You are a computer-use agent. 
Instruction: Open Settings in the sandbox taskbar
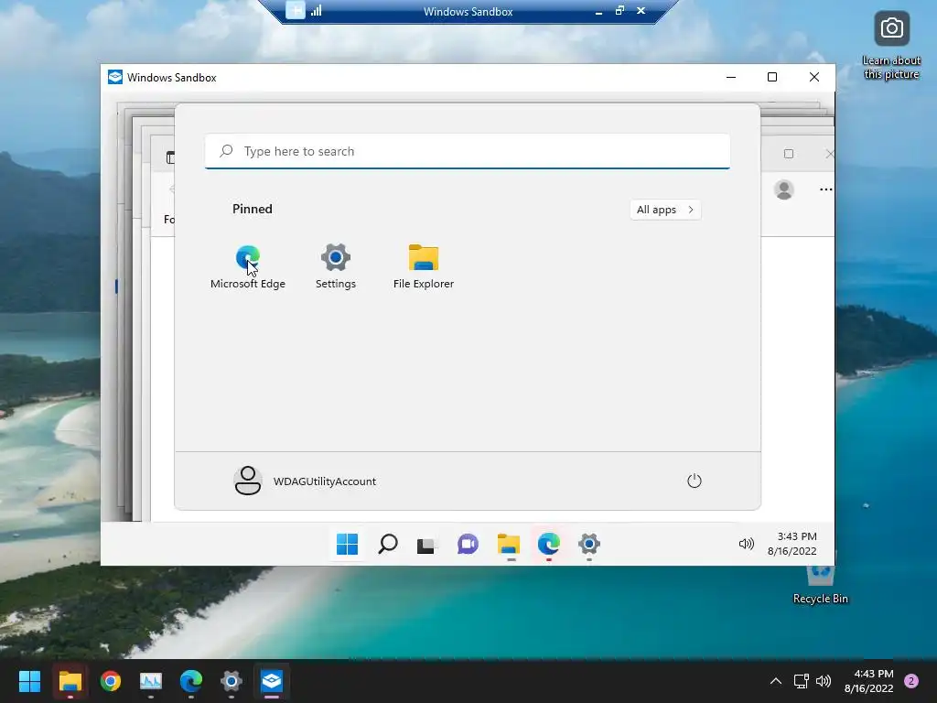click(589, 544)
